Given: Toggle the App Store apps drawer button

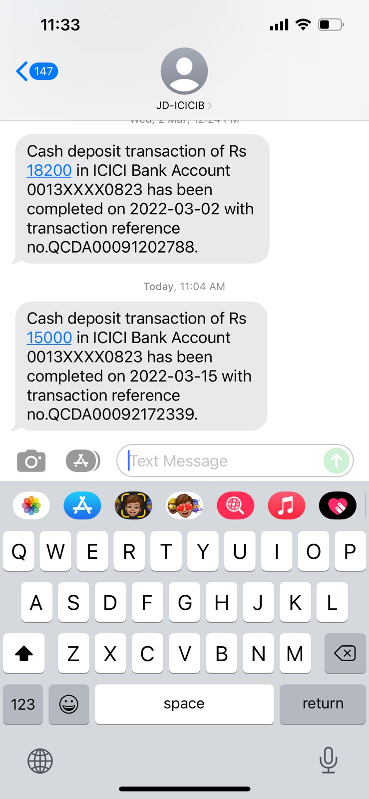Looking at the screenshot, I should point(83,461).
